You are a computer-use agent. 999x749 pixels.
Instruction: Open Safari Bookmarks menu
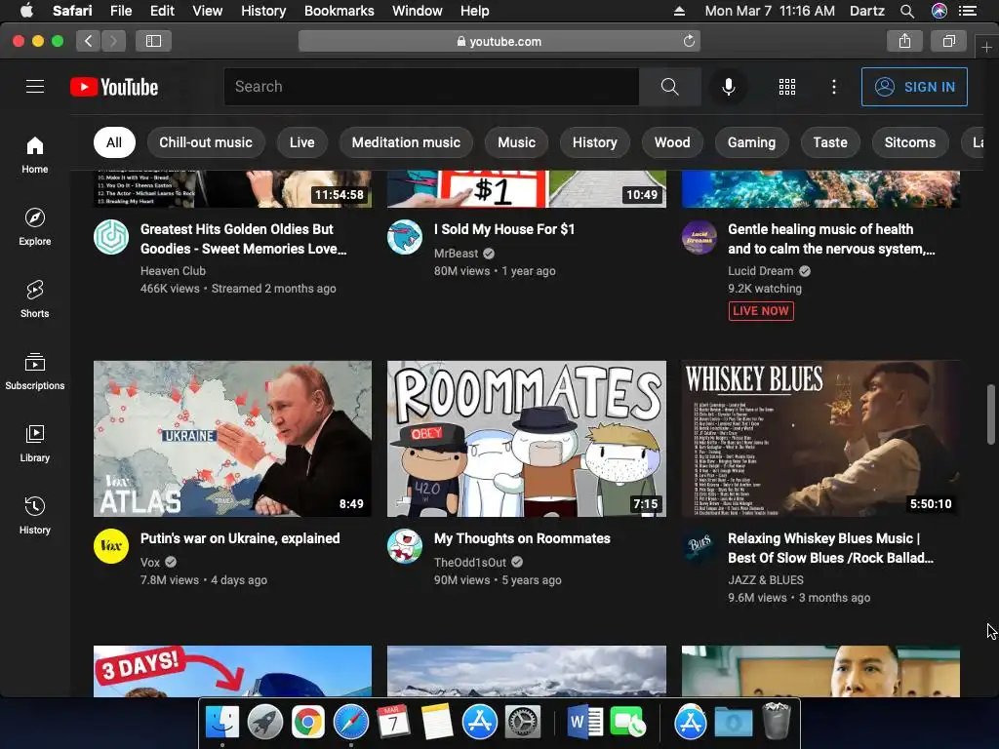click(x=339, y=11)
